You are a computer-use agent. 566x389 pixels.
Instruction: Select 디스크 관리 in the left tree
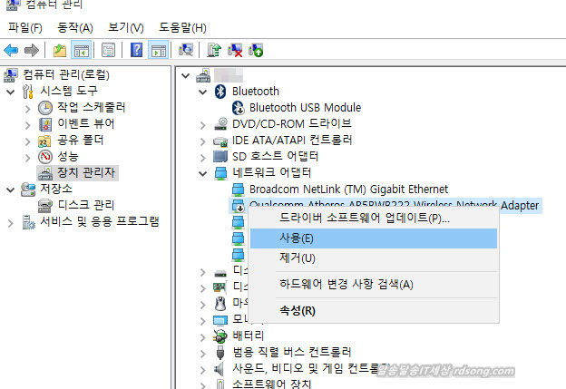click(x=85, y=205)
